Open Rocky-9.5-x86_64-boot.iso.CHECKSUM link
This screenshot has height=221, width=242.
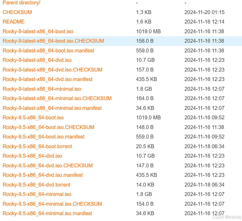(x=48, y=127)
